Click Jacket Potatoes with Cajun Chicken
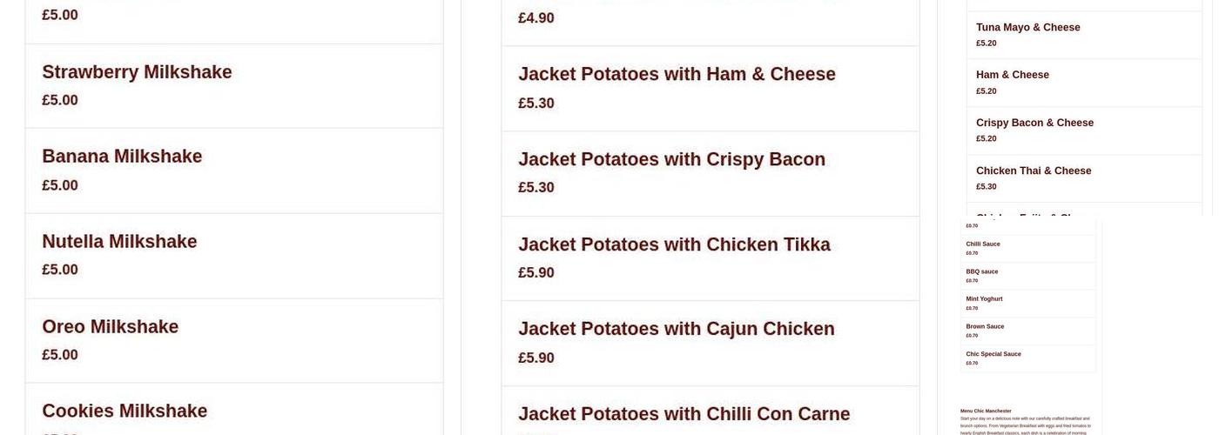Screen dimensions: 1219x435 click(676, 330)
